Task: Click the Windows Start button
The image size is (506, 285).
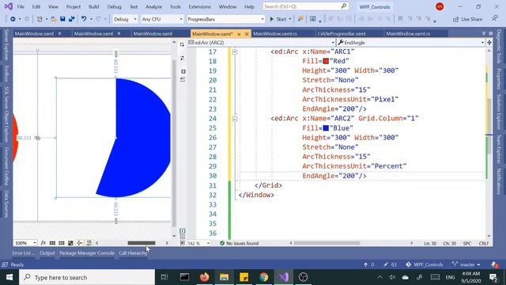Action: pos(9,277)
